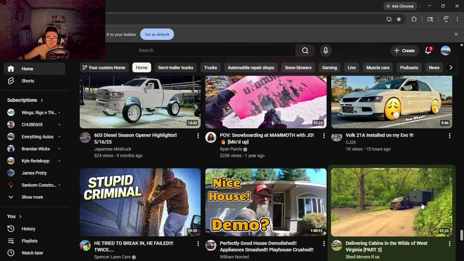Play the Nice House Demo thumbnail video
This screenshot has height=261, width=464.
tap(266, 202)
